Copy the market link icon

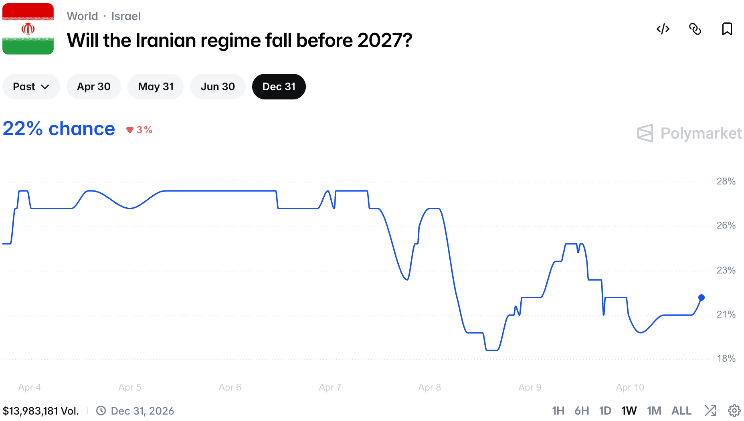pyautogui.click(x=695, y=29)
